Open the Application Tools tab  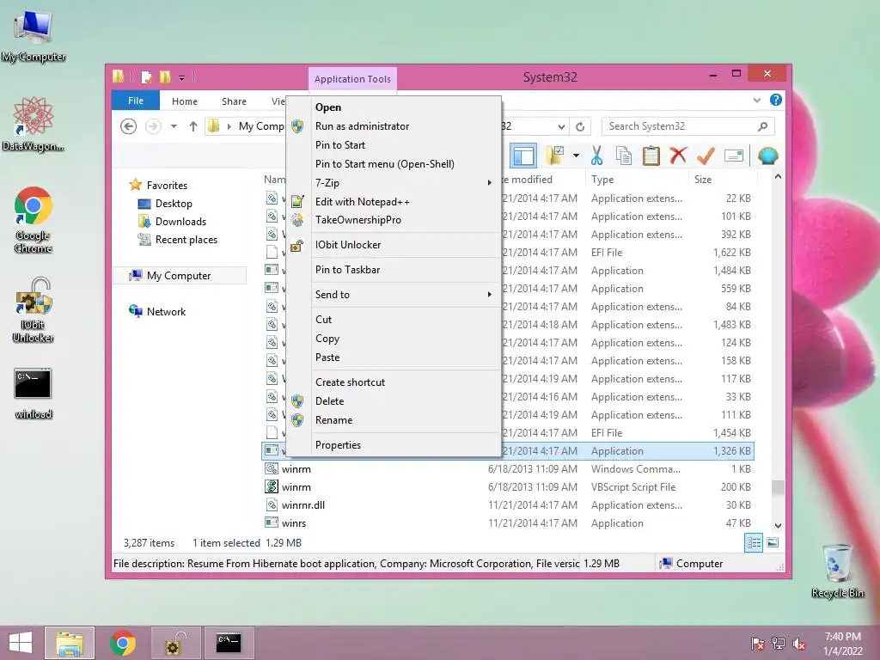(x=352, y=79)
